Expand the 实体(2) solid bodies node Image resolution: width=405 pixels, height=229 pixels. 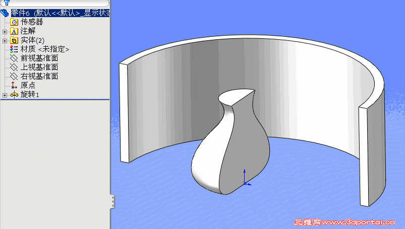pyautogui.click(x=5, y=41)
